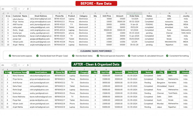Open the Category filter dropdown in After table

90,72
